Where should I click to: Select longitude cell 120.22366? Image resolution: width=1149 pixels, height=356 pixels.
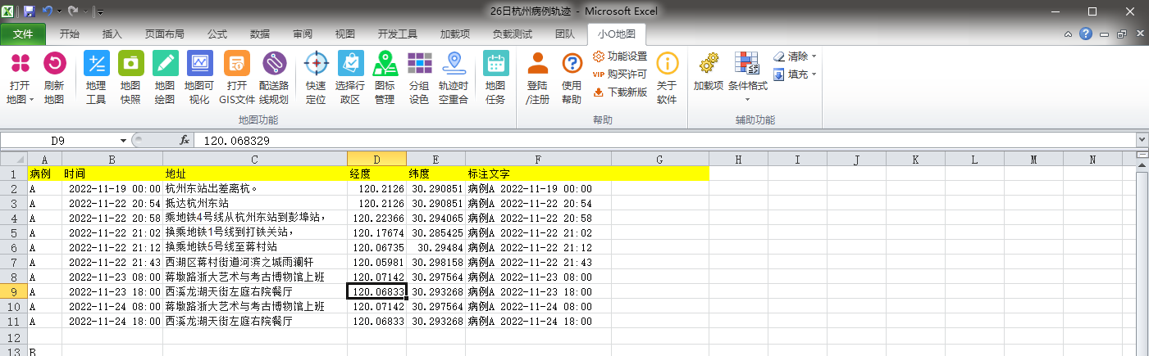(376, 218)
